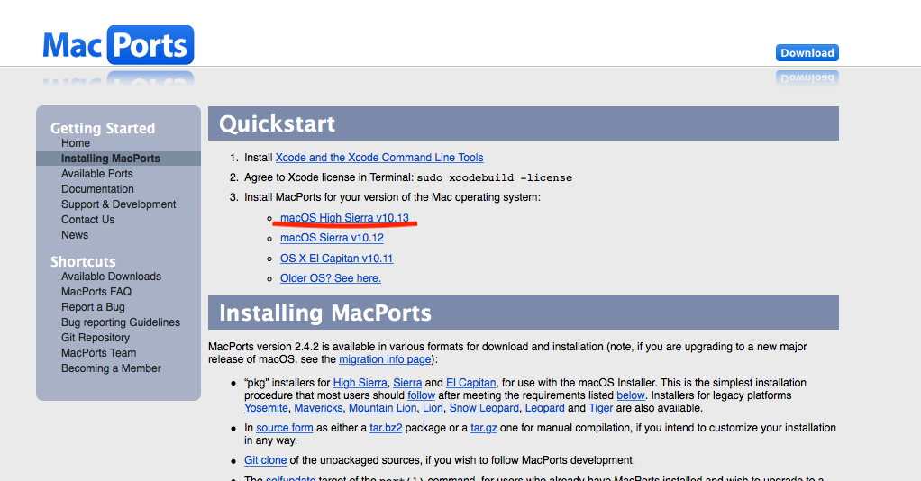This screenshot has width=921, height=481.
Task: Open Becoming a Member shortcut
Action: coord(111,368)
